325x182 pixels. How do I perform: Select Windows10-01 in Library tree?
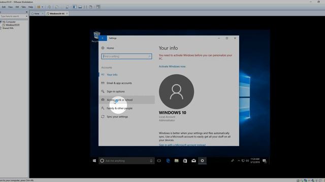click(13, 25)
